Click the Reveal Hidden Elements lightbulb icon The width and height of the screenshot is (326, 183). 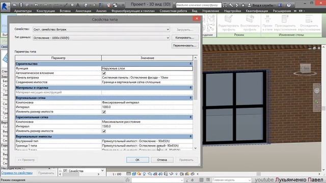[x=177, y=174]
